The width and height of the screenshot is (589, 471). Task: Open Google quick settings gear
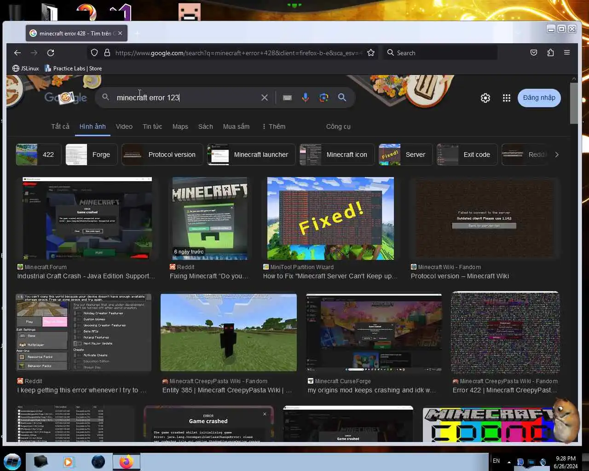tap(485, 98)
